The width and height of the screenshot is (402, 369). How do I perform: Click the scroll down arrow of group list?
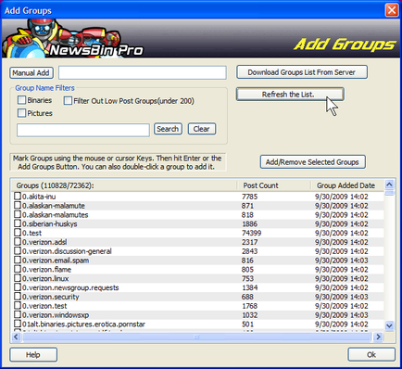[389, 325]
